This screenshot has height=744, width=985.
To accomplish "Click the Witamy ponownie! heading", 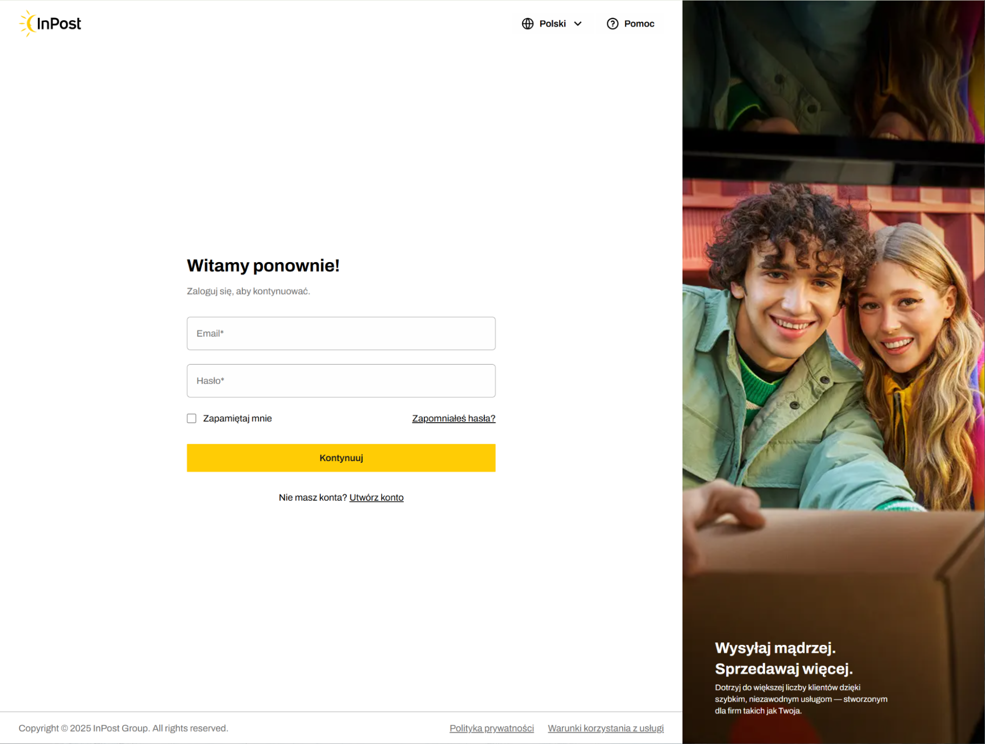I will coord(263,266).
